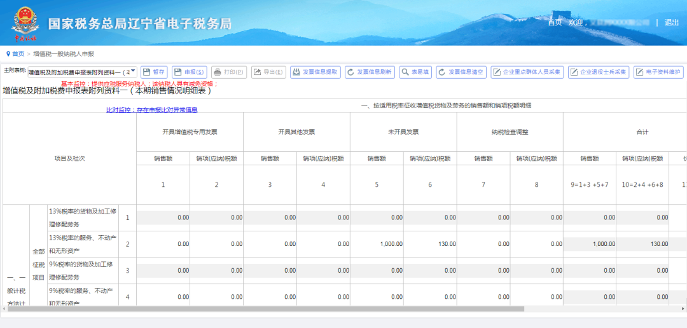
Task: Click the scrollbar right arrow
Action: pyautogui.click(x=683, y=309)
